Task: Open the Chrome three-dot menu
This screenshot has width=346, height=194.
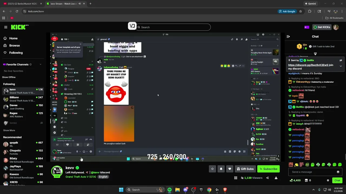Action: tap(342, 11)
